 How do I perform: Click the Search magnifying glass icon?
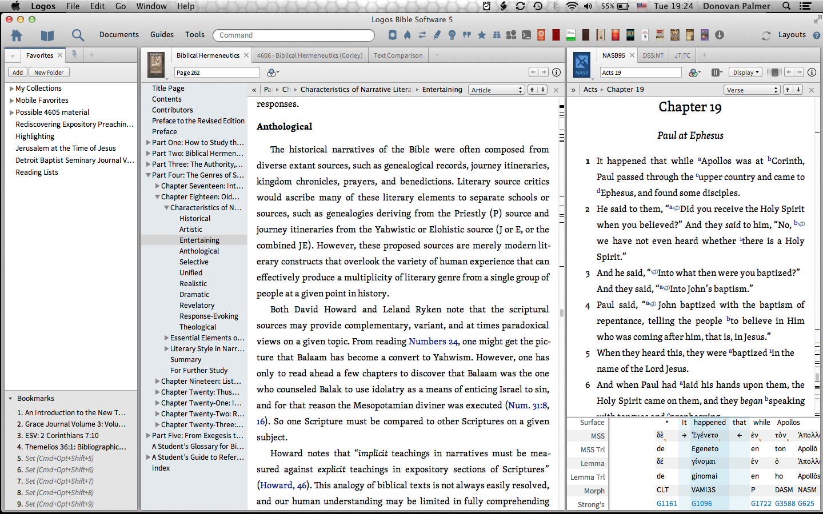tap(78, 35)
